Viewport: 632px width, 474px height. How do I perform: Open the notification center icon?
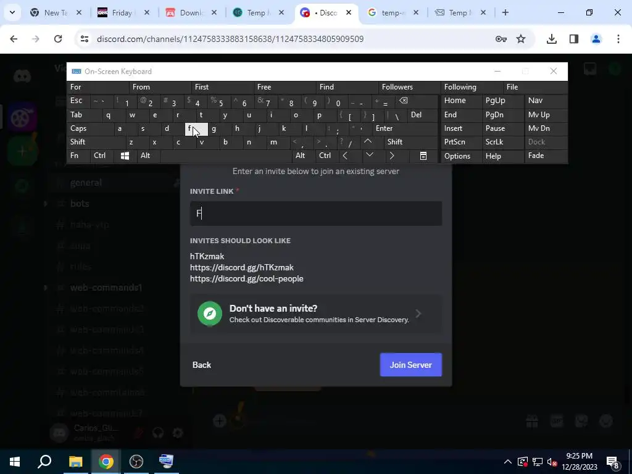click(x=612, y=462)
